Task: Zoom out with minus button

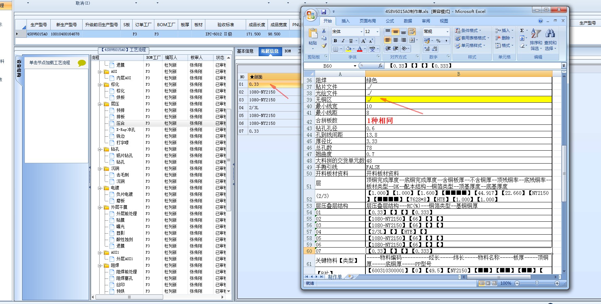Action: tap(517, 283)
